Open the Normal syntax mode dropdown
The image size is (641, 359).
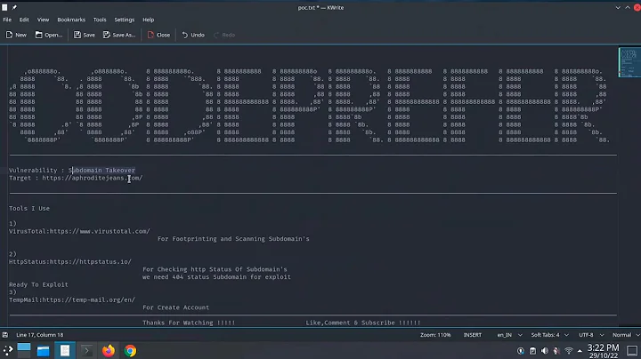click(626, 335)
